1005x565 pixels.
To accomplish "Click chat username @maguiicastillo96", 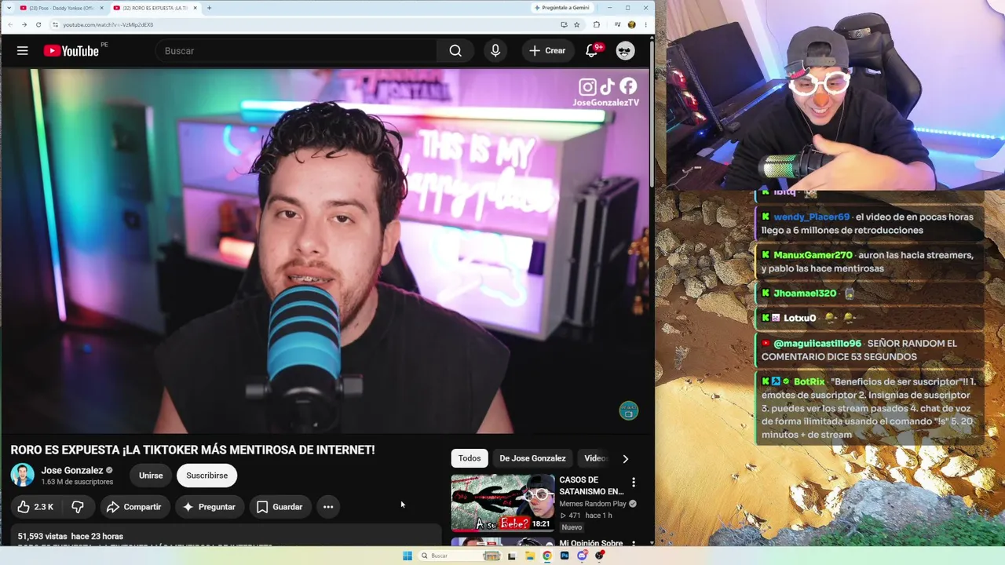I will [x=817, y=344].
